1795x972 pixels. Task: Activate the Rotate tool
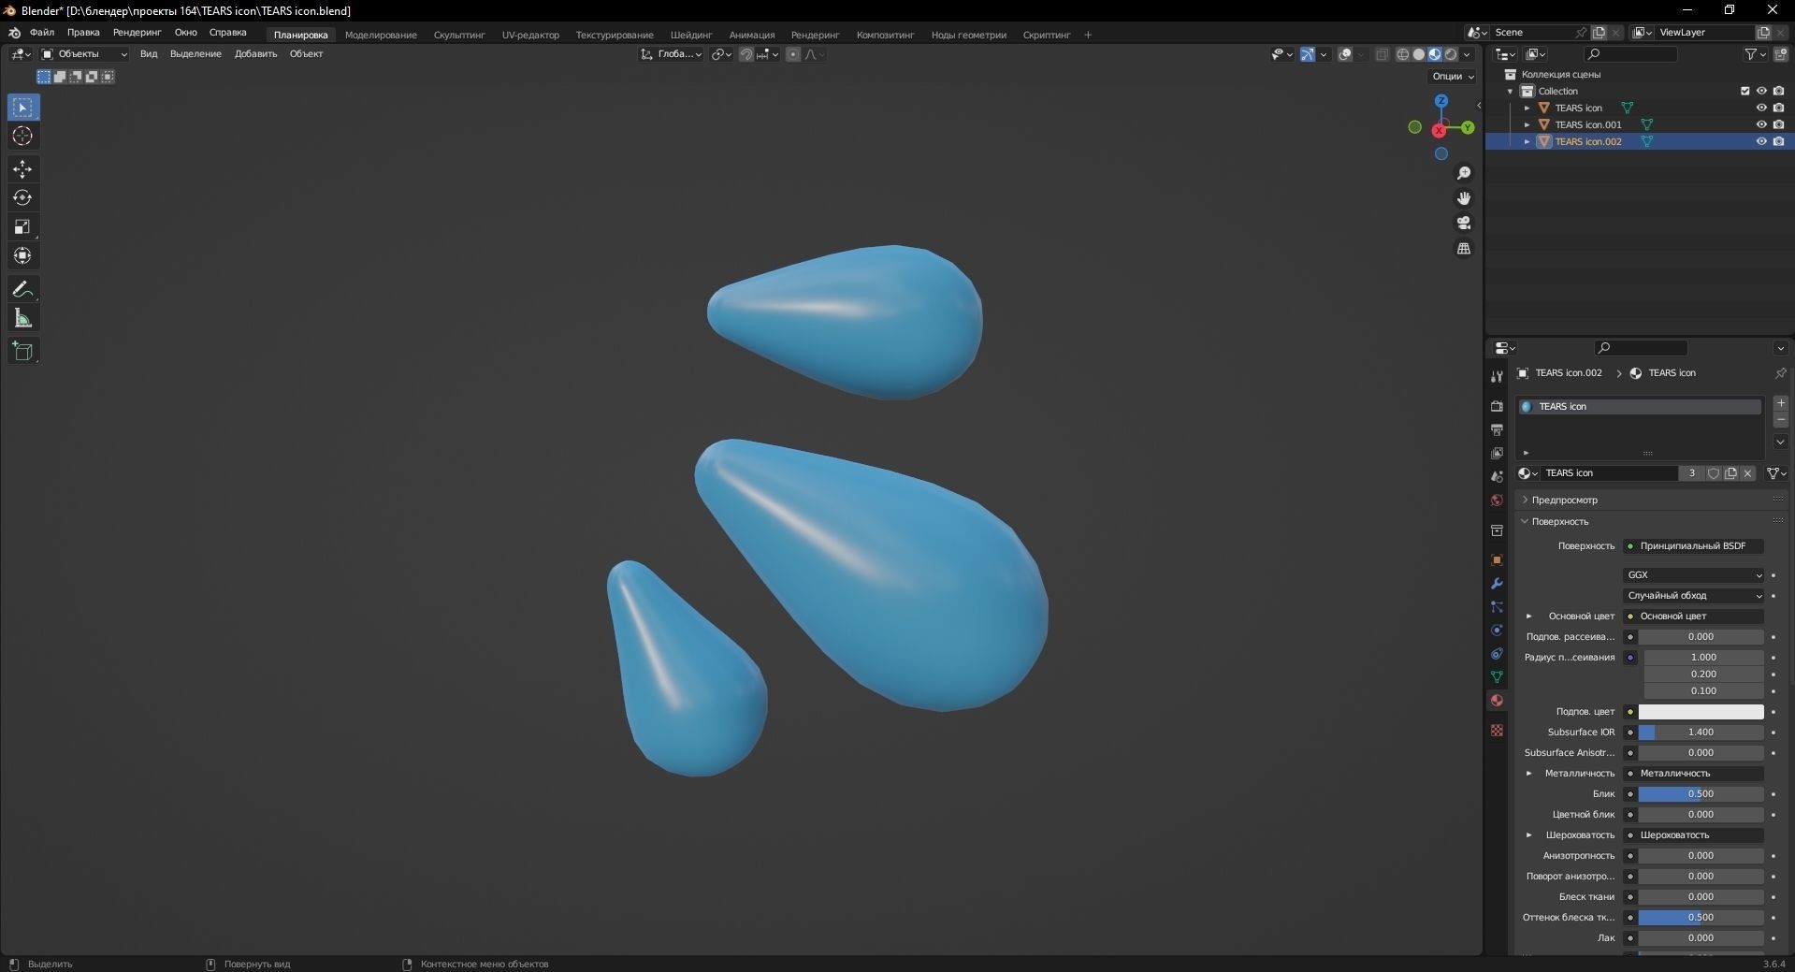pos(23,198)
